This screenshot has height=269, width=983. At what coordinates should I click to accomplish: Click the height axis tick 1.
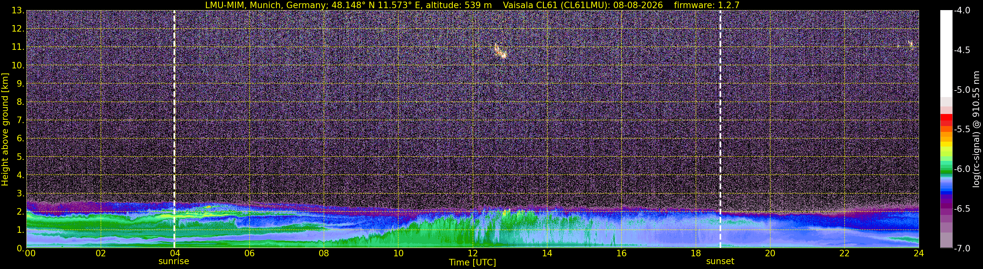point(20,230)
